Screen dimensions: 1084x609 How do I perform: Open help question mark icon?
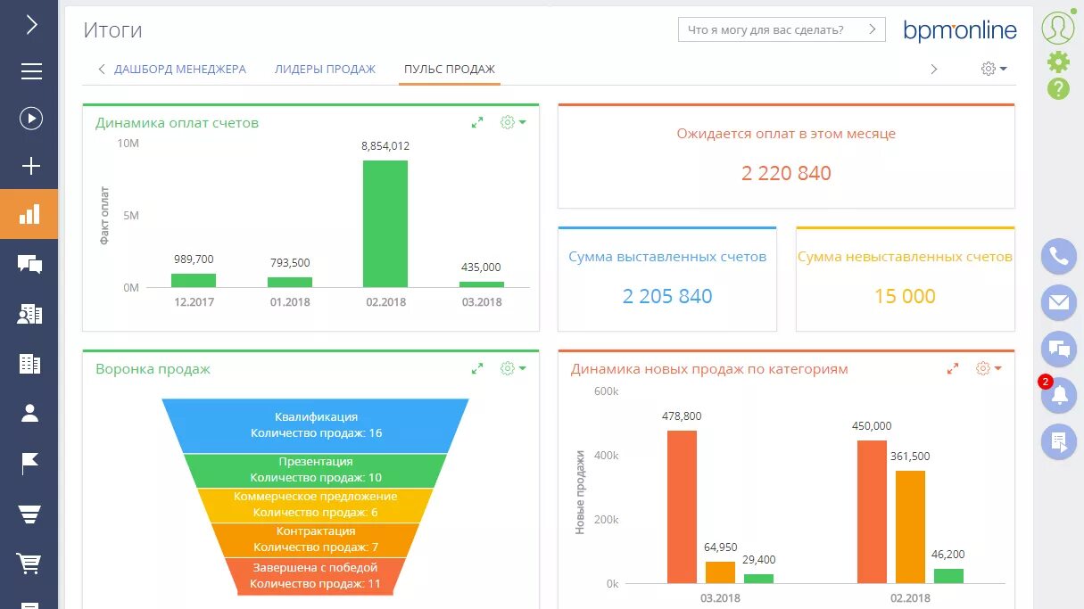tap(1058, 88)
